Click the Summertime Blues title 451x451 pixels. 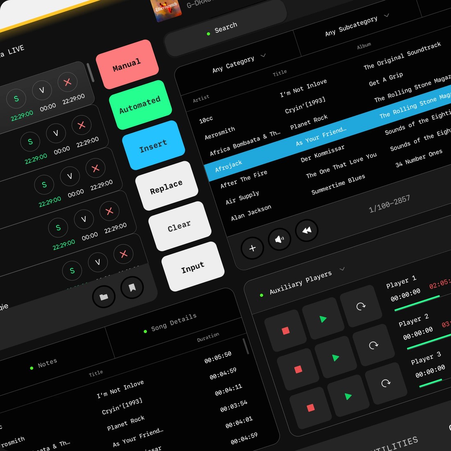(338, 184)
